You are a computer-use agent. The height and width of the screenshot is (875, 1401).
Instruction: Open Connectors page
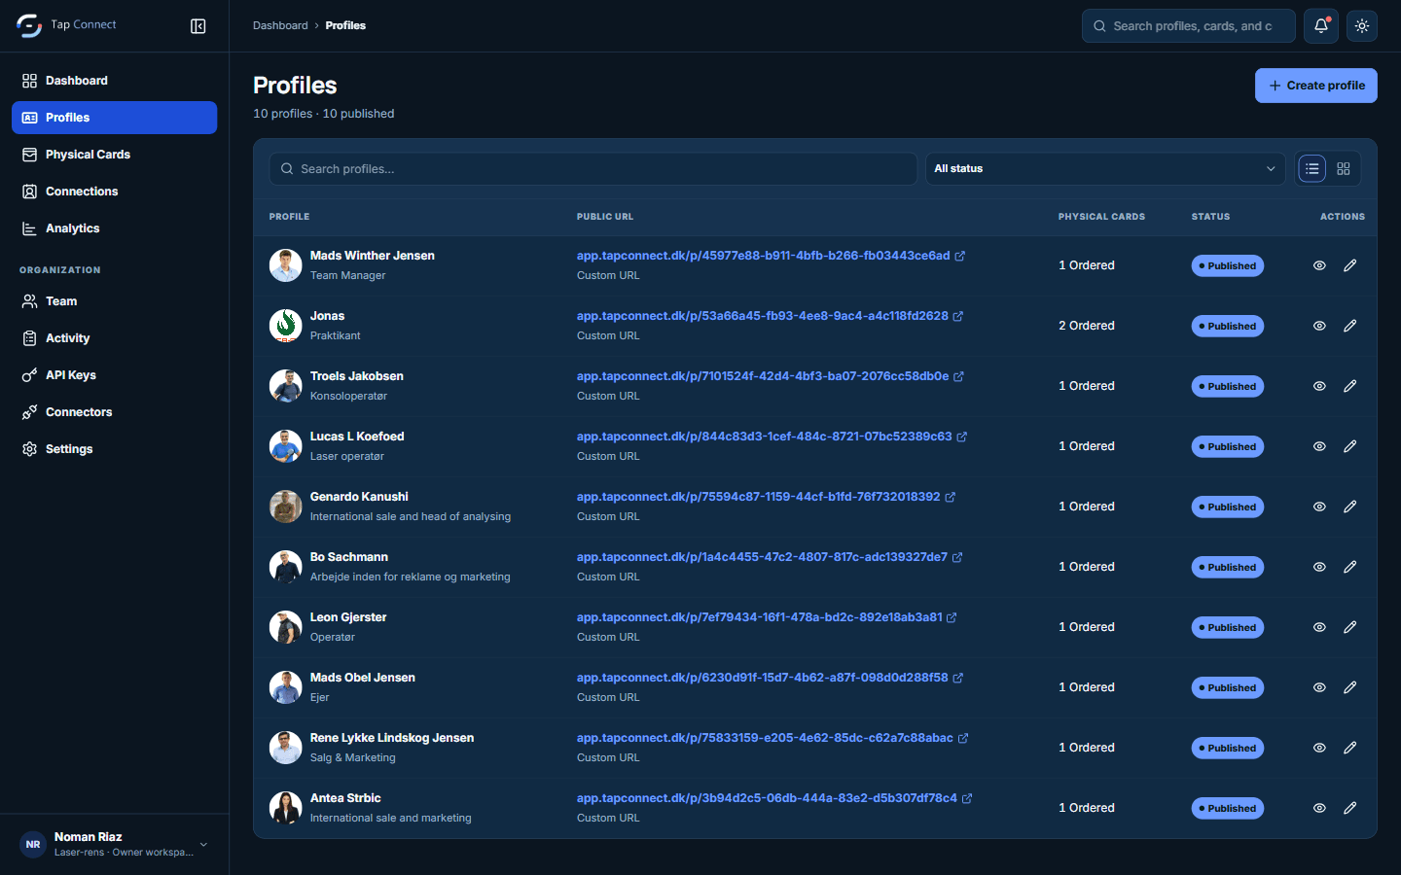click(115, 412)
